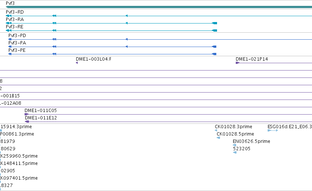Viewport: 312px width, 191px height.
Task: Select the DME1-011E12 purple start glyph
Action: [27, 122]
